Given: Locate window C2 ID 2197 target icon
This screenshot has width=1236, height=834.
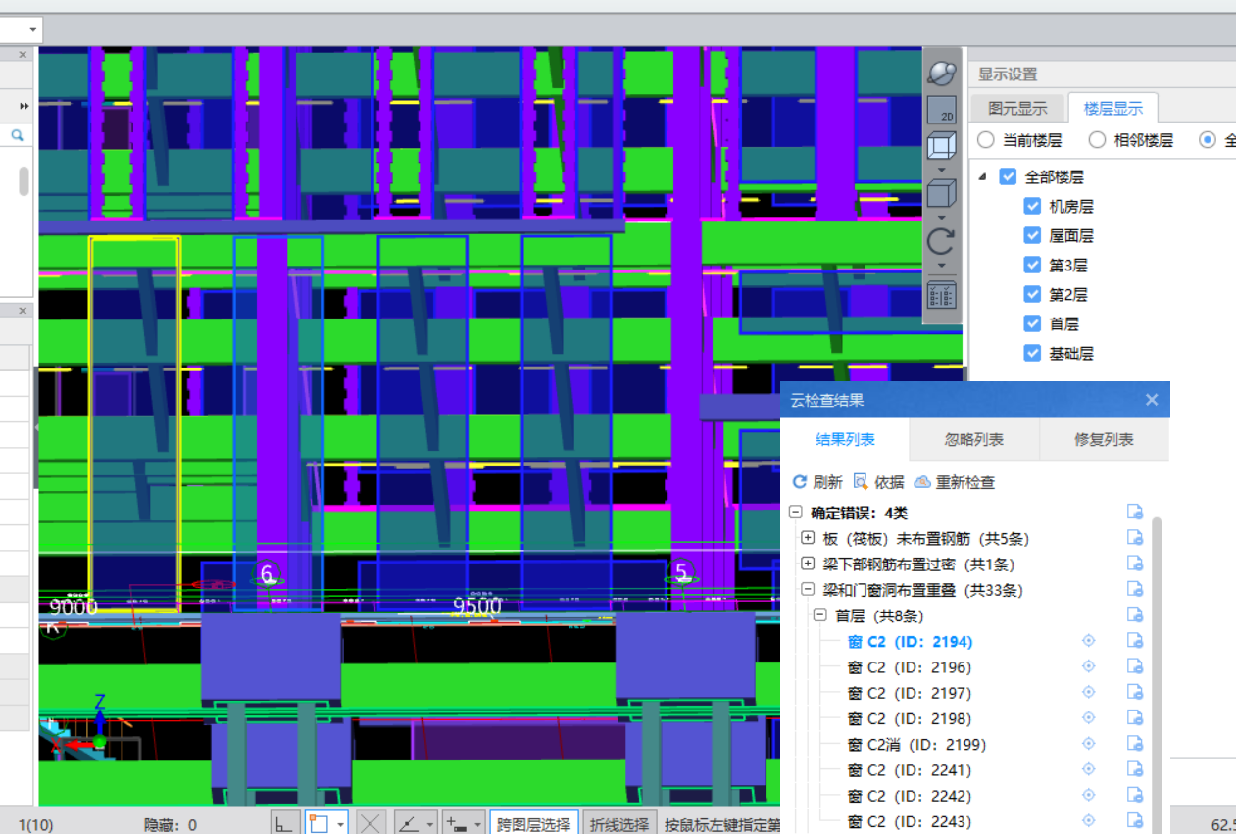Looking at the screenshot, I should (x=1088, y=693).
